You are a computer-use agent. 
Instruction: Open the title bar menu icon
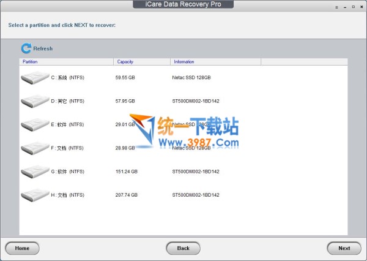tap(336, 7)
